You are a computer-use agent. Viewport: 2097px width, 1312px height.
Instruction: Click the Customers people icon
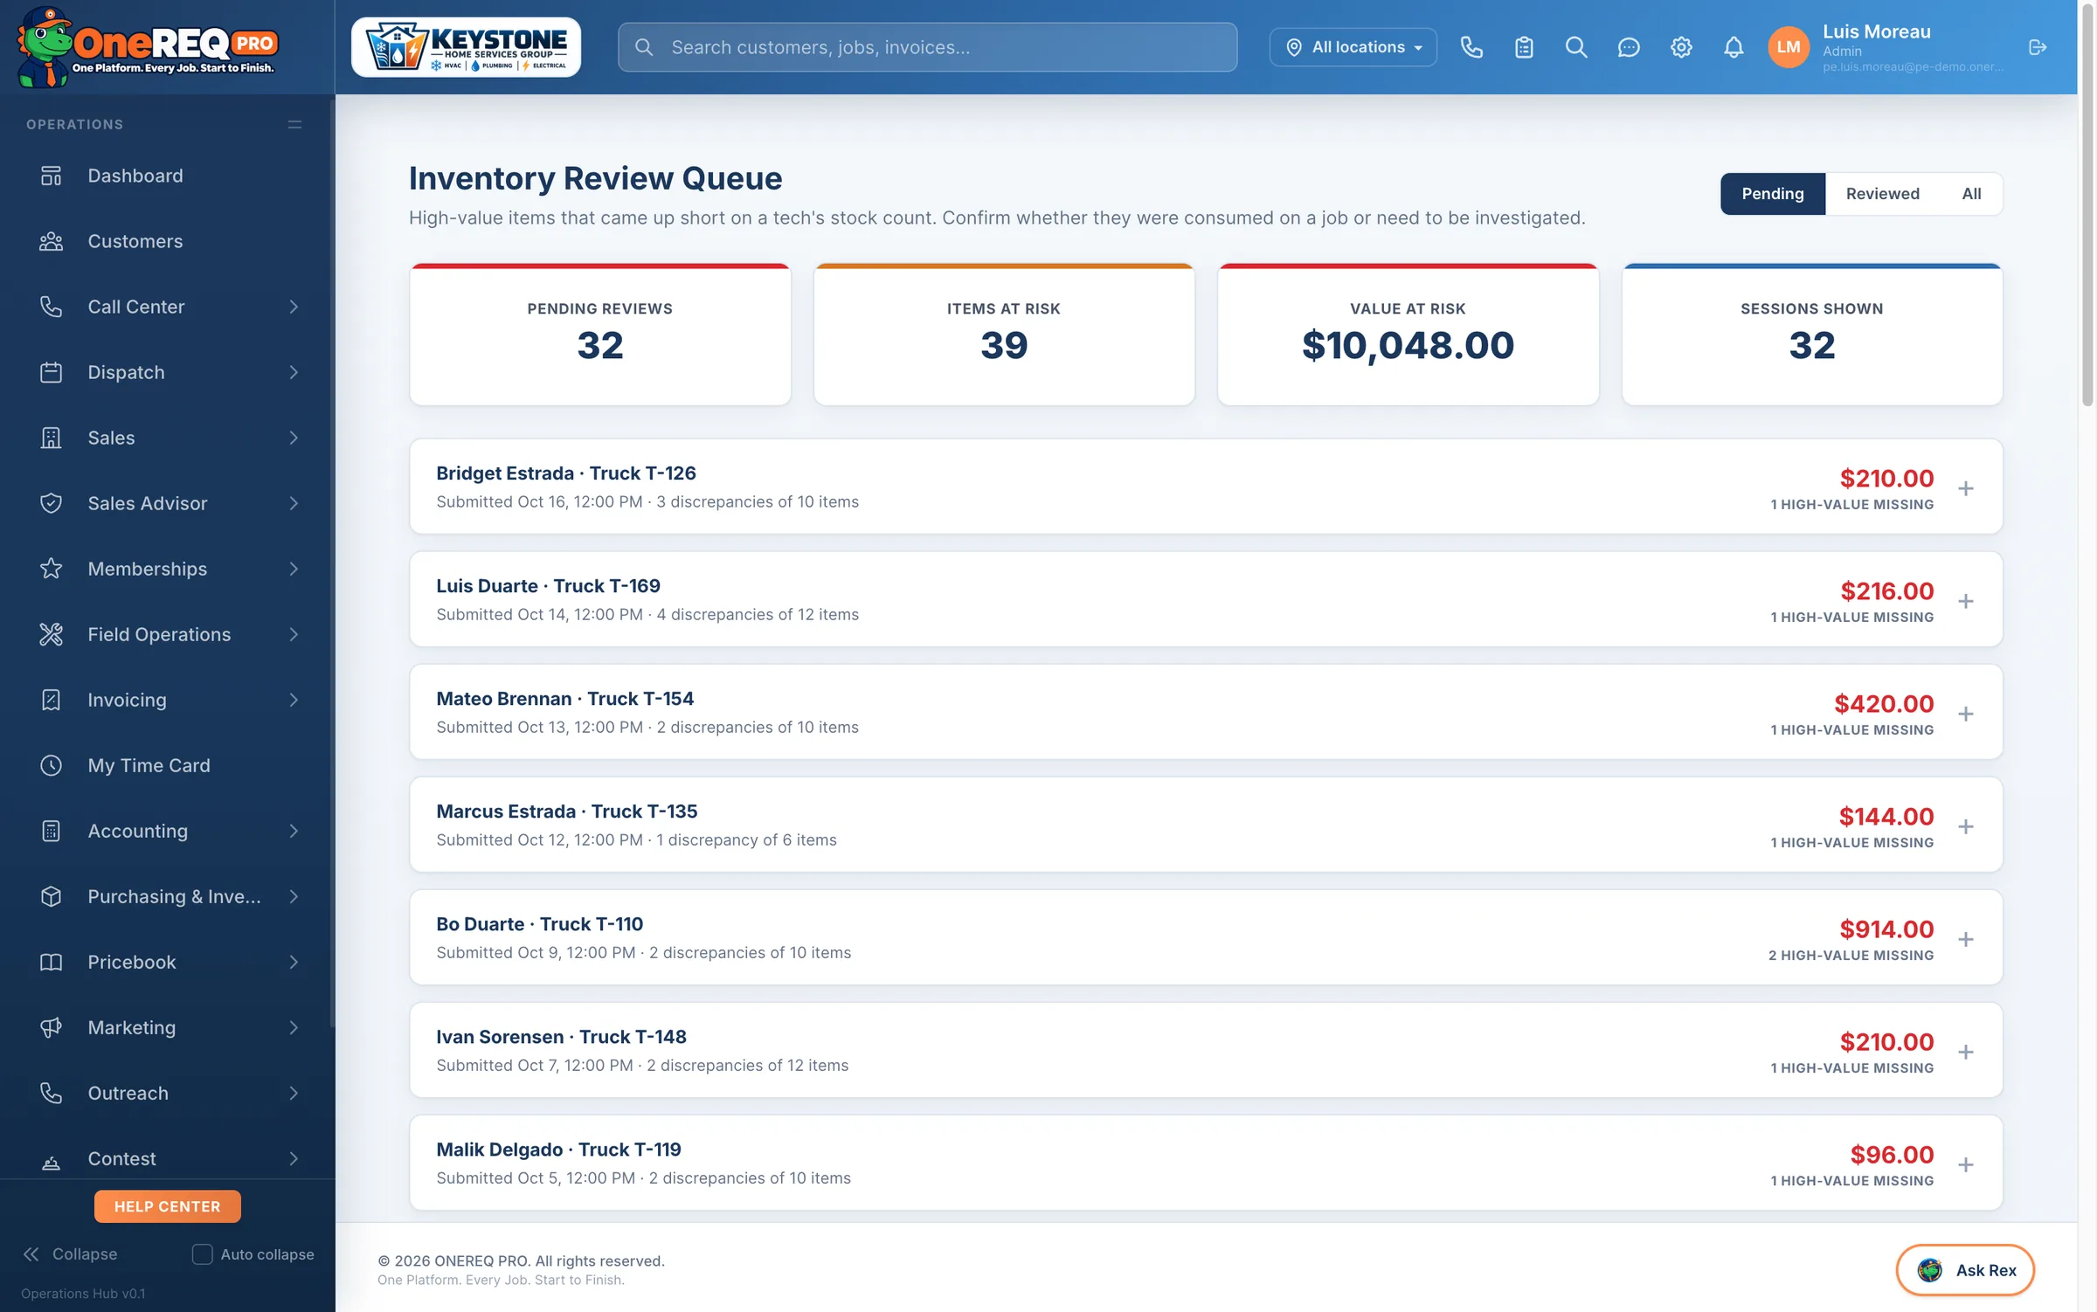[52, 241]
